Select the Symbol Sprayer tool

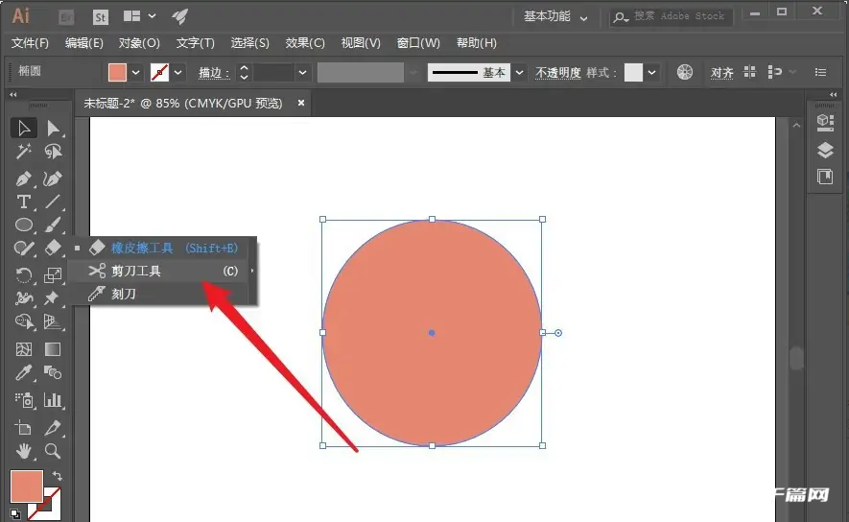(24, 400)
